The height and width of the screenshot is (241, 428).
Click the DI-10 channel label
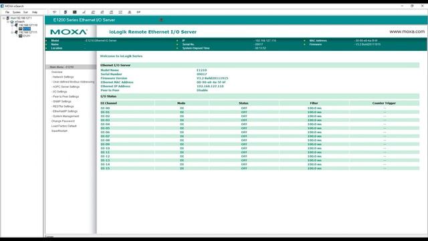coord(105,149)
